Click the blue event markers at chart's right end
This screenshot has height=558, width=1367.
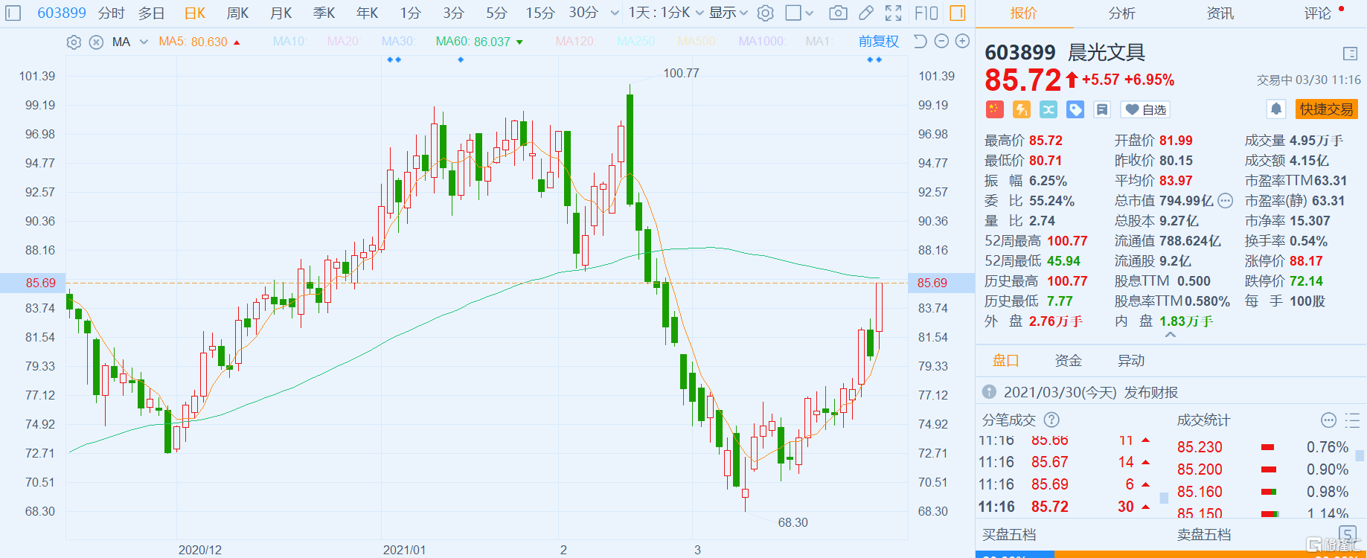click(874, 60)
